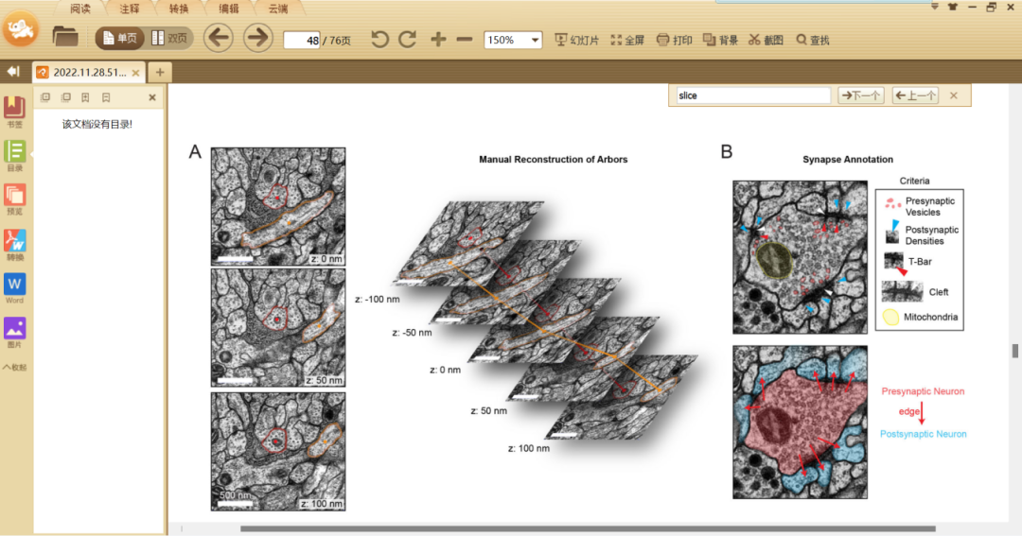Rotate page counterclockwise
1022x536 pixels.
379,40
